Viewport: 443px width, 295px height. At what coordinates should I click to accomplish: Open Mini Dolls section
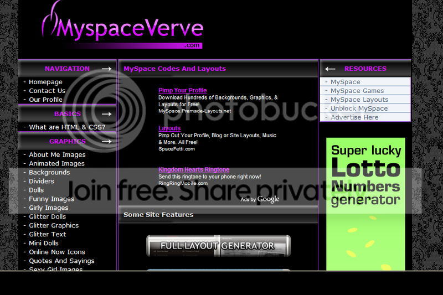click(x=44, y=243)
